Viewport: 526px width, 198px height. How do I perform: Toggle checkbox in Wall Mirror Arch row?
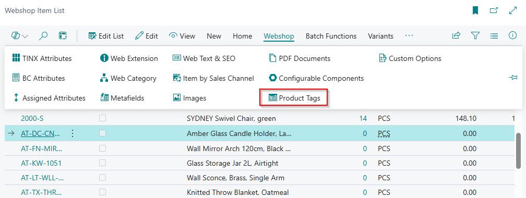coord(102,148)
